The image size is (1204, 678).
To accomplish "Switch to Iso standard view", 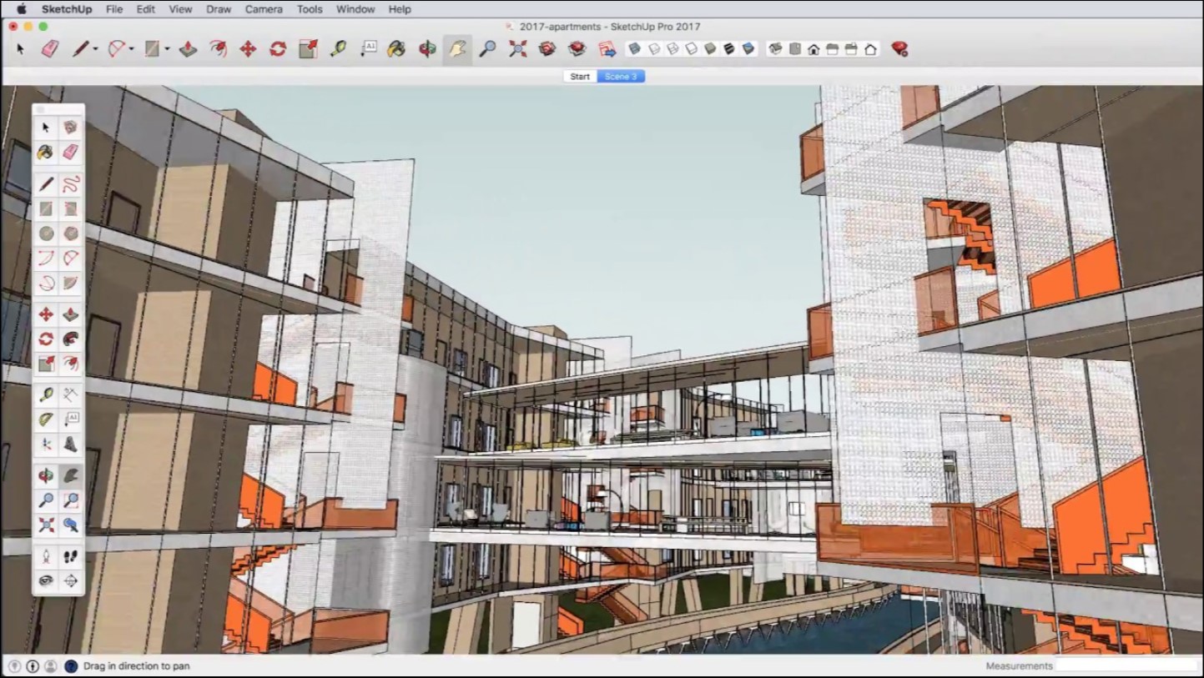I will point(776,49).
